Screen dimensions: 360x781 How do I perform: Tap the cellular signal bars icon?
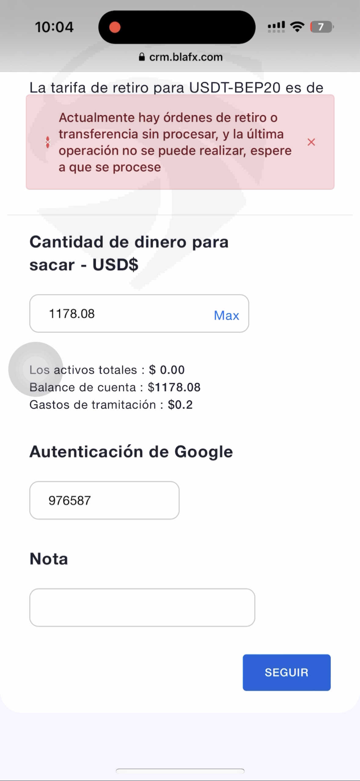276,27
